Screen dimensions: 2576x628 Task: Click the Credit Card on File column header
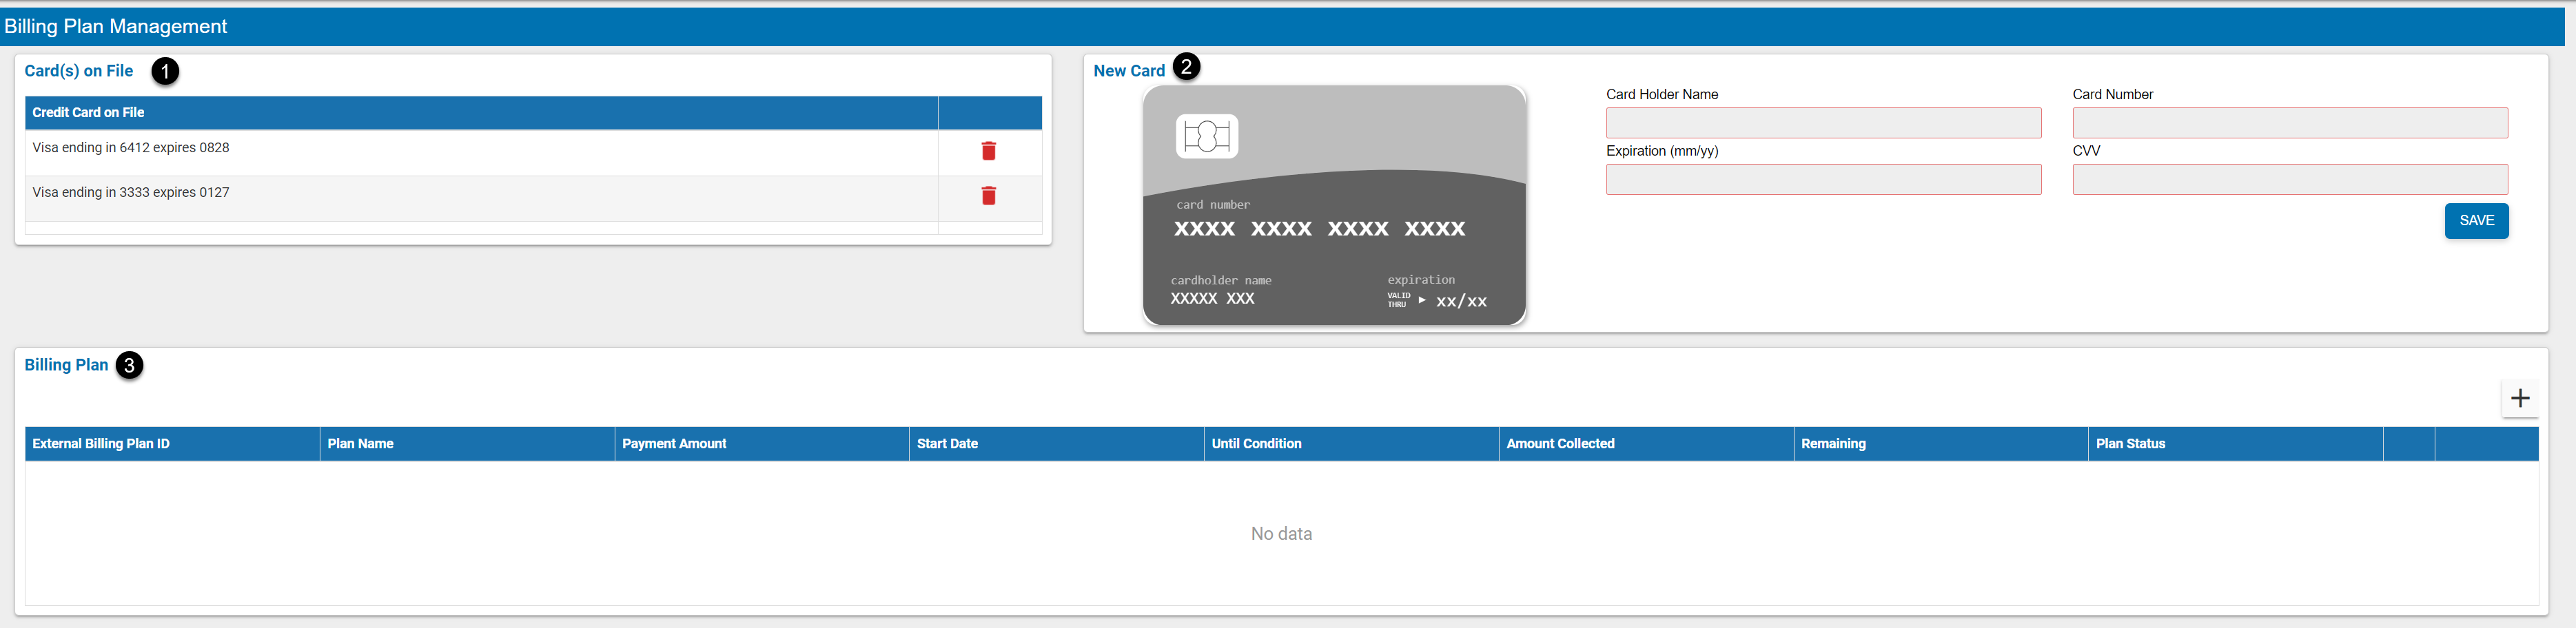tap(88, 112)
